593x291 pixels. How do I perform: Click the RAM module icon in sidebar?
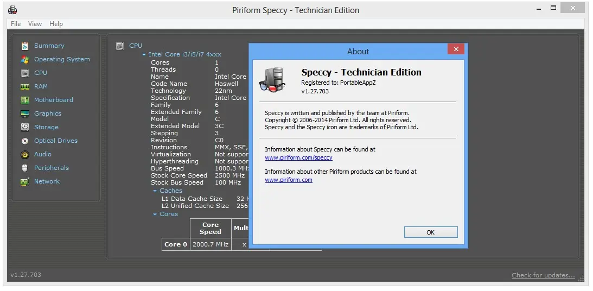[x=25, y=87]
